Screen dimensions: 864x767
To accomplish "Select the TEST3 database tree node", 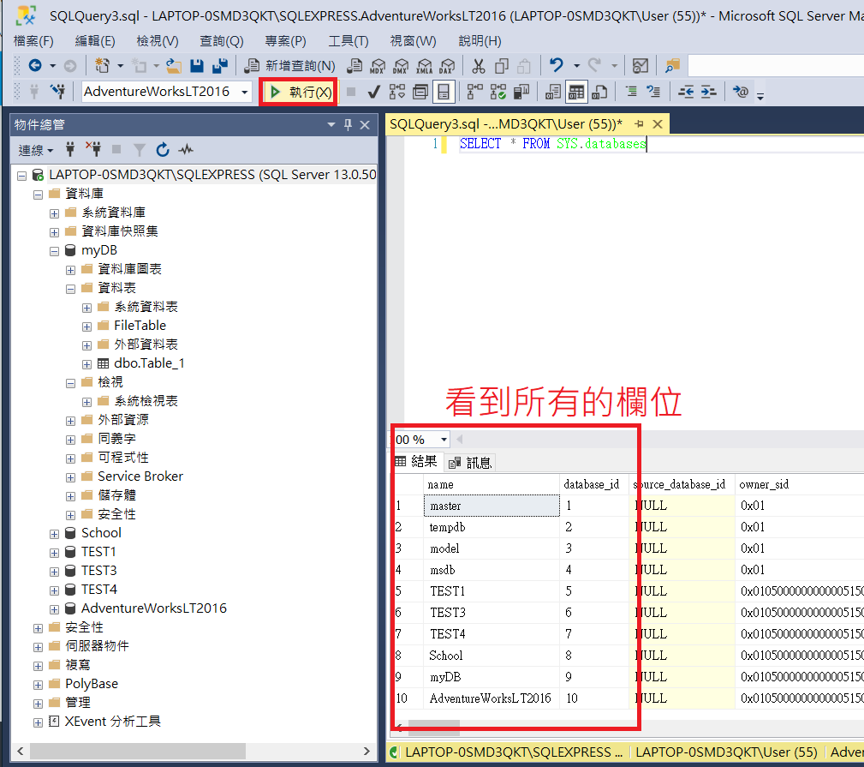I will click(x=99, y=571).
